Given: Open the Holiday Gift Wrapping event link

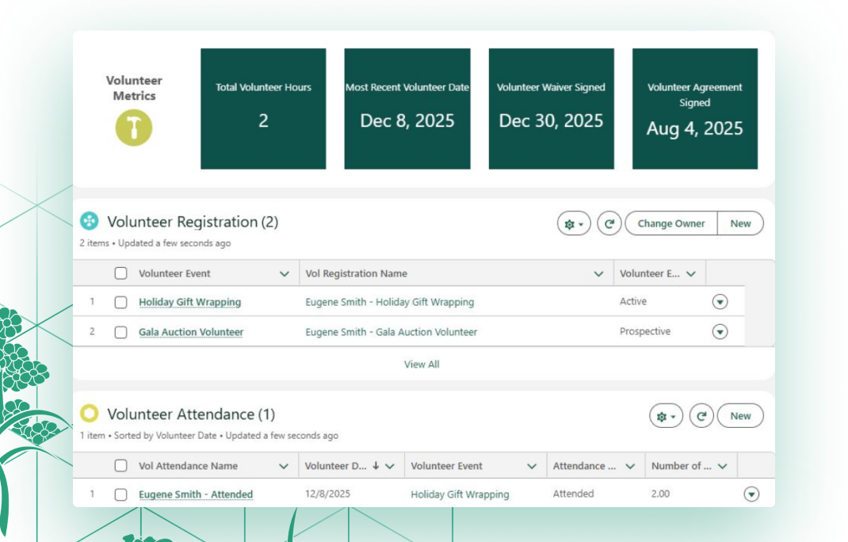Looking at the screenshot, I should pyautogui.click(x=190, y=302).
